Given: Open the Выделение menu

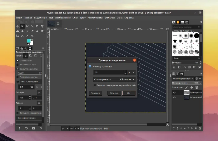Looking at the screenshot, I should [x=40, y=18].
